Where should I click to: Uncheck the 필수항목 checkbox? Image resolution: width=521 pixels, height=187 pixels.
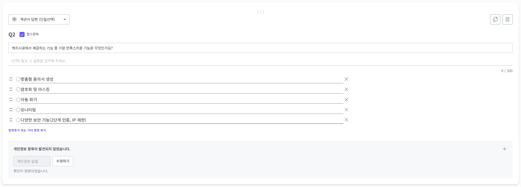click(22, 34)
